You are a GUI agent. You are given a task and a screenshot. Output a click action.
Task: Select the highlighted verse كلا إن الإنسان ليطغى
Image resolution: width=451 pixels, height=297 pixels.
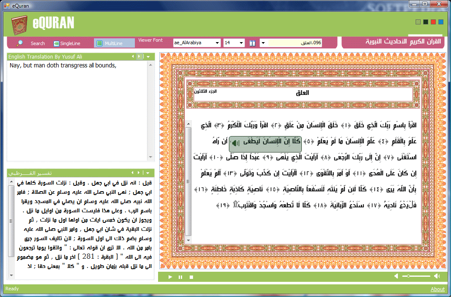pyautogui.click(x=265, y=144)
